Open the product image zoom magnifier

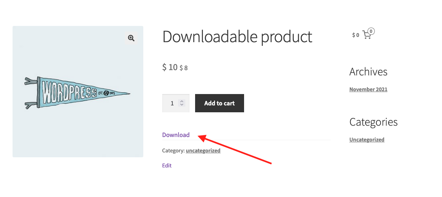(x=131, y=38)
